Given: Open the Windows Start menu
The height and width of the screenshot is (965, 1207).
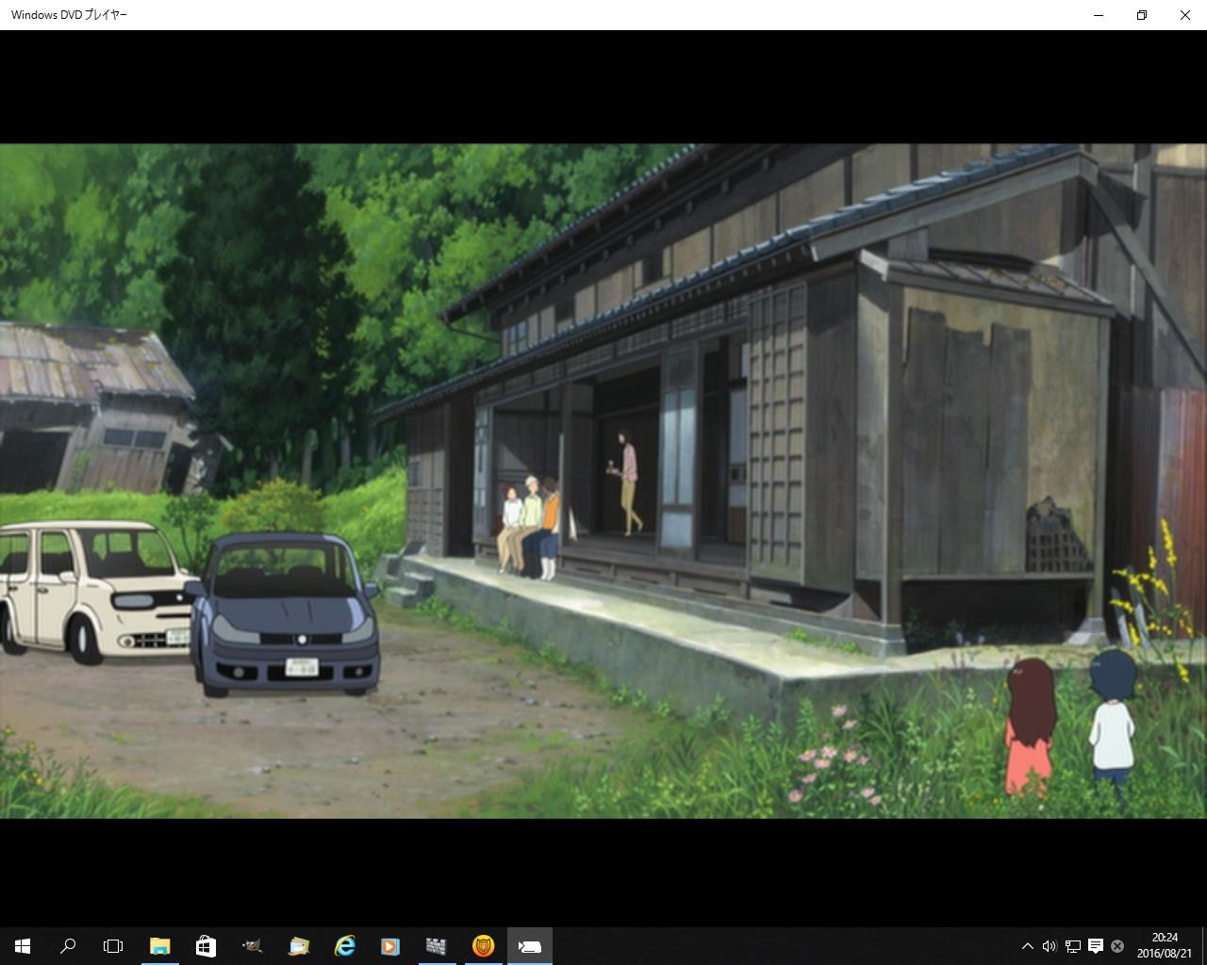Looking at the screenshot, I should (x=23, y=946).
